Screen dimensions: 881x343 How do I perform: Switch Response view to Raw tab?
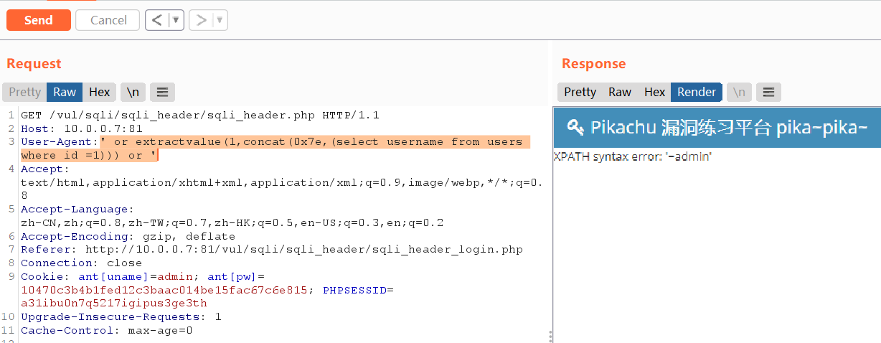[620, 92]
